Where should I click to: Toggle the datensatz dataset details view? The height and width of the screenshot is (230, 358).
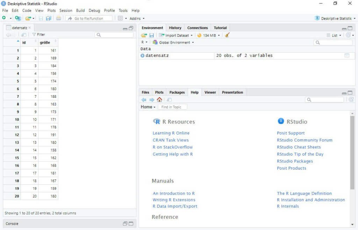pos(142,55)
